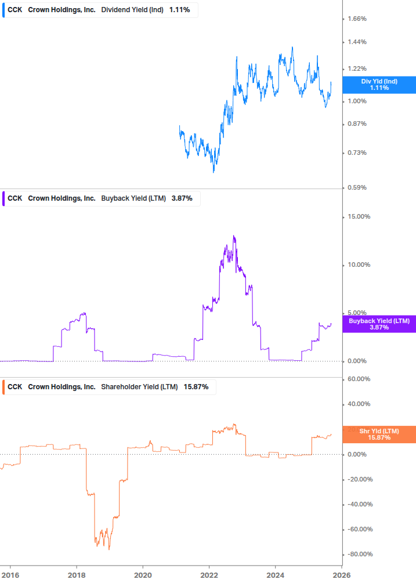
Task: Click the 60.00% shareholder yield axis label
Action: pyautogui.click(x=359, y=379)
